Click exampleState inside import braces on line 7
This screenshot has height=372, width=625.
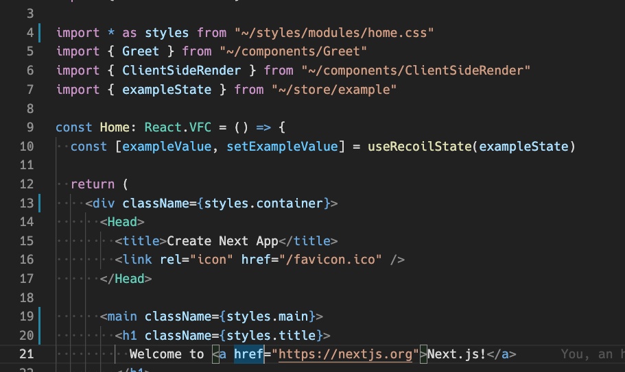tap(167, 90)
